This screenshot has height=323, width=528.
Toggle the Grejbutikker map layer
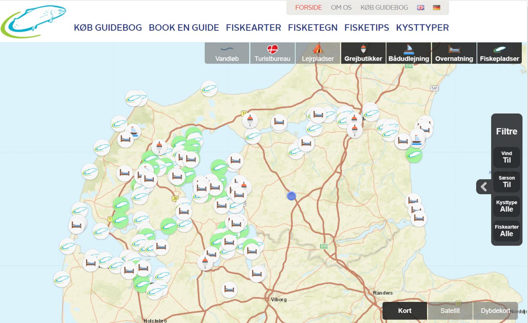(363, 53)
